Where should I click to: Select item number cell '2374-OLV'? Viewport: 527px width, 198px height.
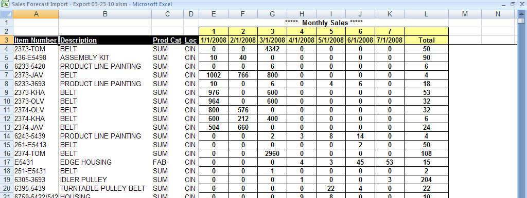[x=36, y=110]
